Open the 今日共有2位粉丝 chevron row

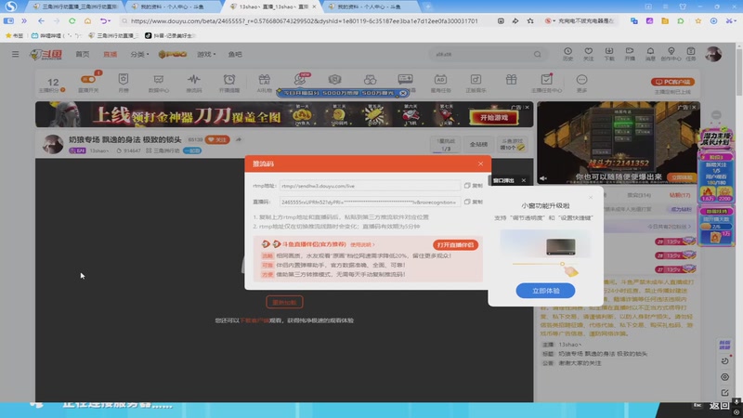tap(669, 227)
